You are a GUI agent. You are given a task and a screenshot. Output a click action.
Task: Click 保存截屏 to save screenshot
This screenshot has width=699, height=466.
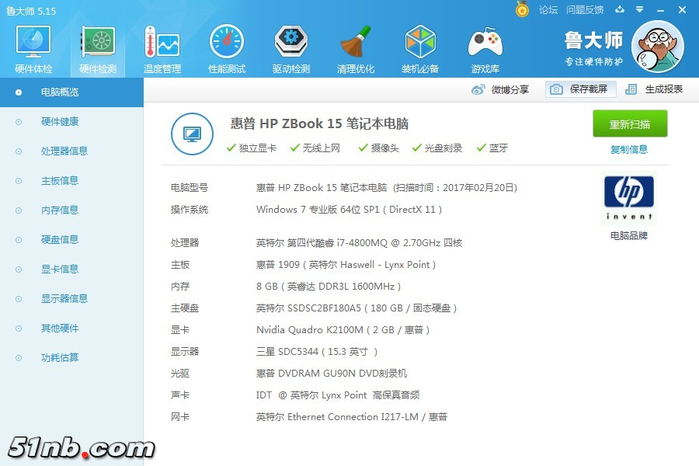click(580, 89)
